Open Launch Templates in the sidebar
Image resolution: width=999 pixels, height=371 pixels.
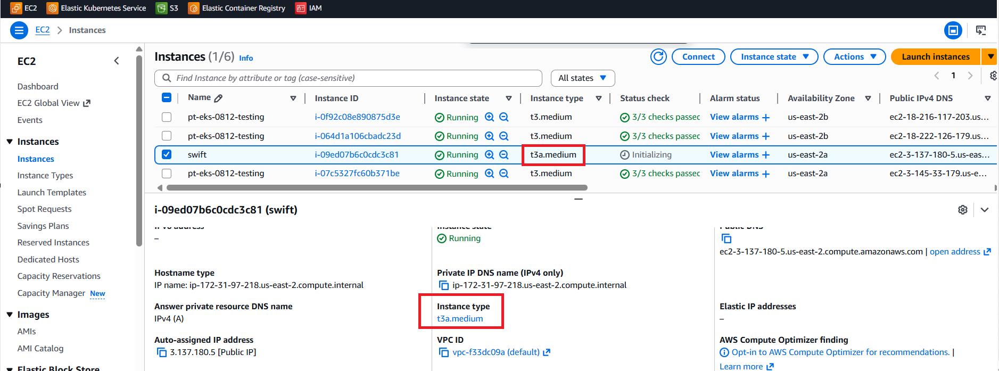coord(52,193)
